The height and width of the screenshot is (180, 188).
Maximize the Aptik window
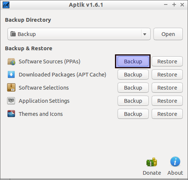pos(174,5)
